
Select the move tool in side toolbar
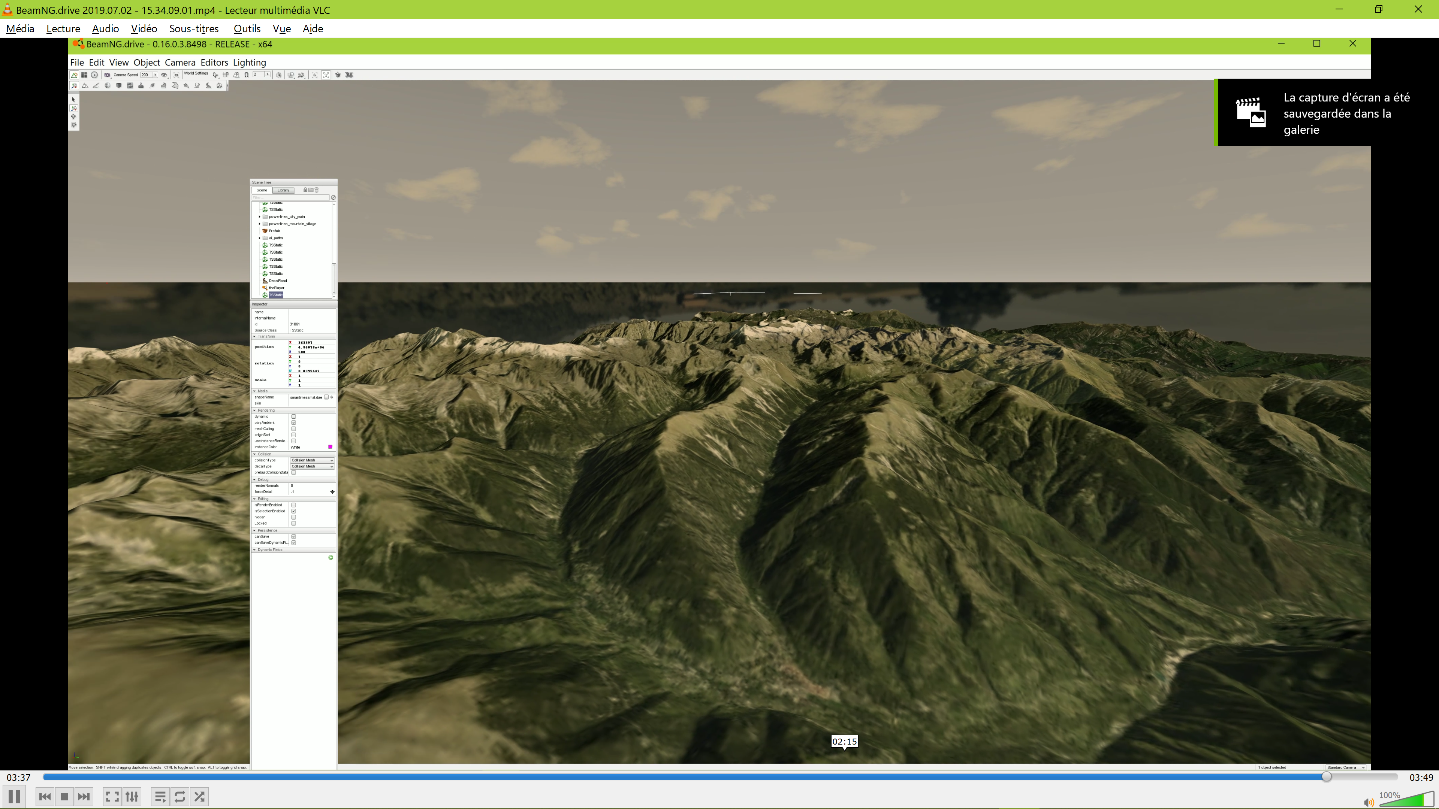pyautogui.click(x=74, y=108)
